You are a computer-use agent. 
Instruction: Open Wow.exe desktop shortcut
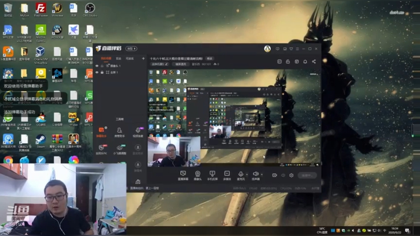click(x=57, y=10)
